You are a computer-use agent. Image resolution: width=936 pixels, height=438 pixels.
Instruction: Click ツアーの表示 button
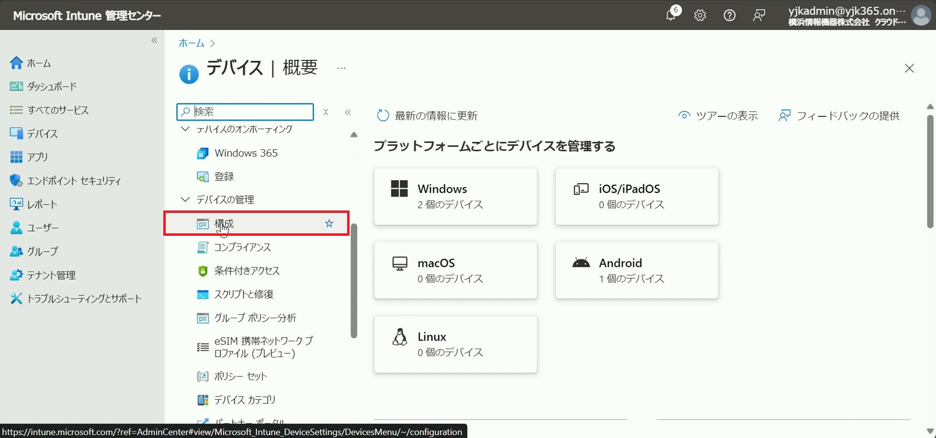(x=718, y=115)
